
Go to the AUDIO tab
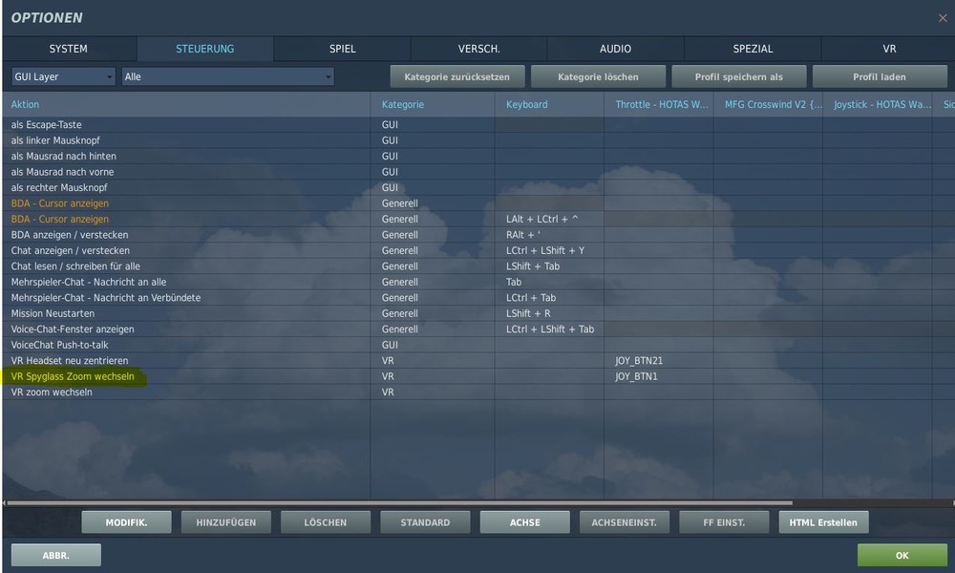coord(615,49)
